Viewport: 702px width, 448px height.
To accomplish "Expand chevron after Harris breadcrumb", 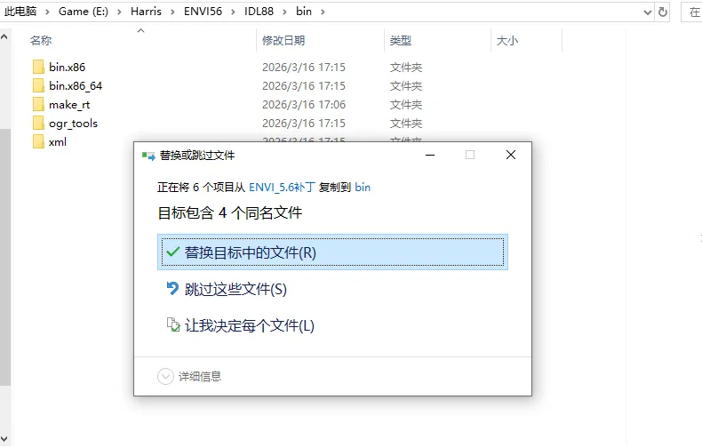I will (172, 12).
